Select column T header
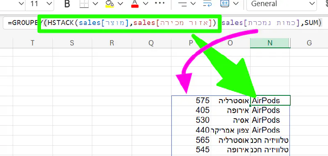This screenshot has width=328, height=156. pos(33,43)
